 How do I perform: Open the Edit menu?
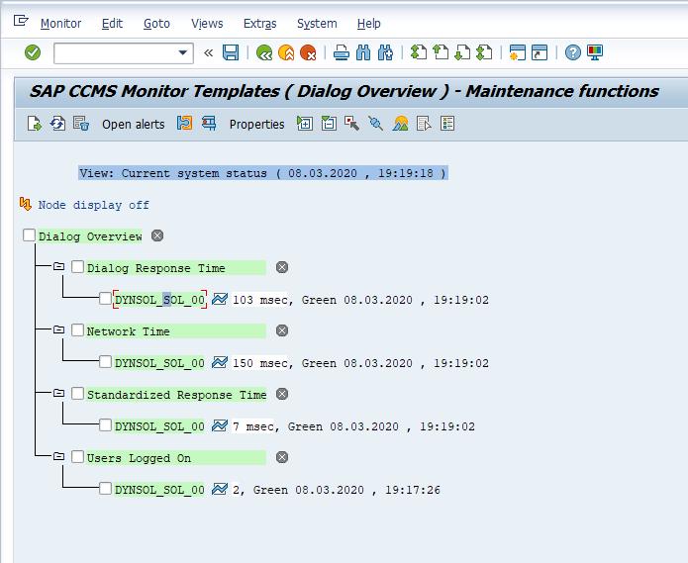[x=112, y=23]
